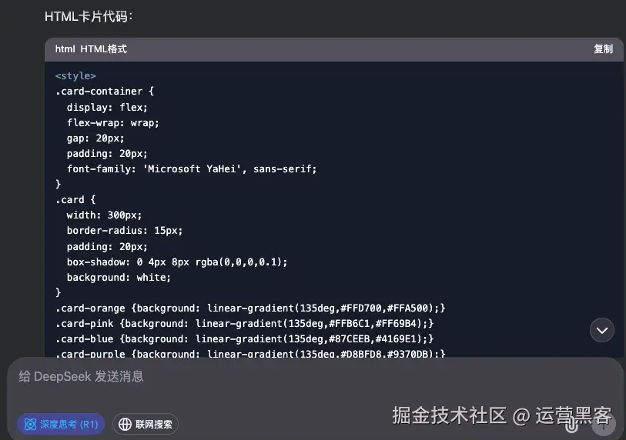Click the .card-orange gradient code line
This screenshot has height=440, width=626.
point(250,308)
